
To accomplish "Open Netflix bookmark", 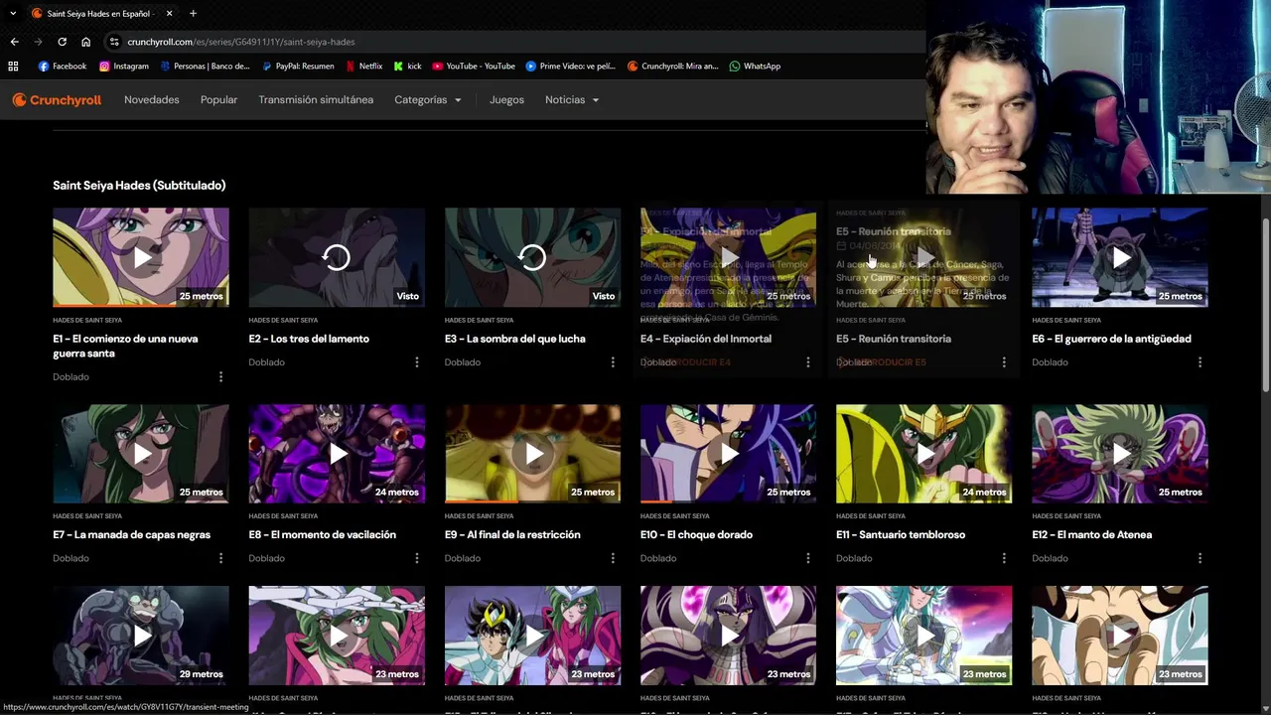I will coord(363,67).
